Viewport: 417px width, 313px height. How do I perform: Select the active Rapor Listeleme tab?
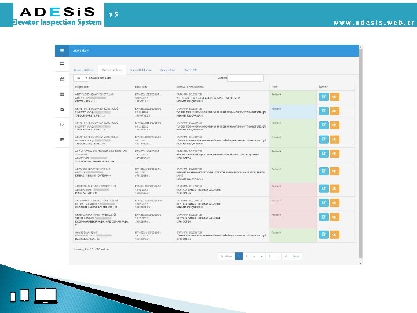(112, 70)
